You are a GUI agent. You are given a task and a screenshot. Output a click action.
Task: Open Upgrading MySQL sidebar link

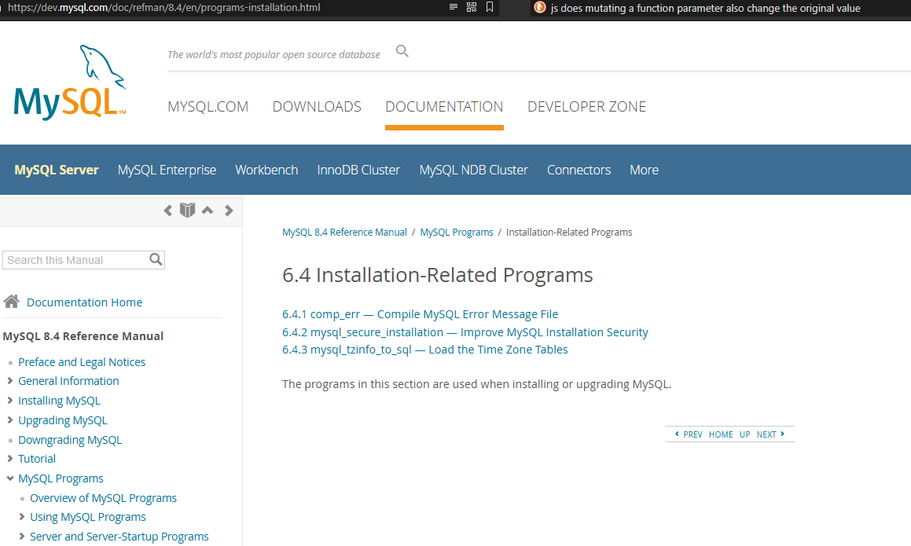pos(63,420)
